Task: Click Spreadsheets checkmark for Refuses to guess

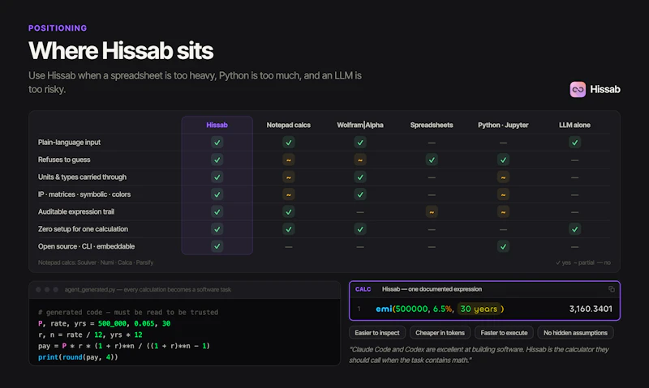Action: pyautogui.click(x=432, y=160)
